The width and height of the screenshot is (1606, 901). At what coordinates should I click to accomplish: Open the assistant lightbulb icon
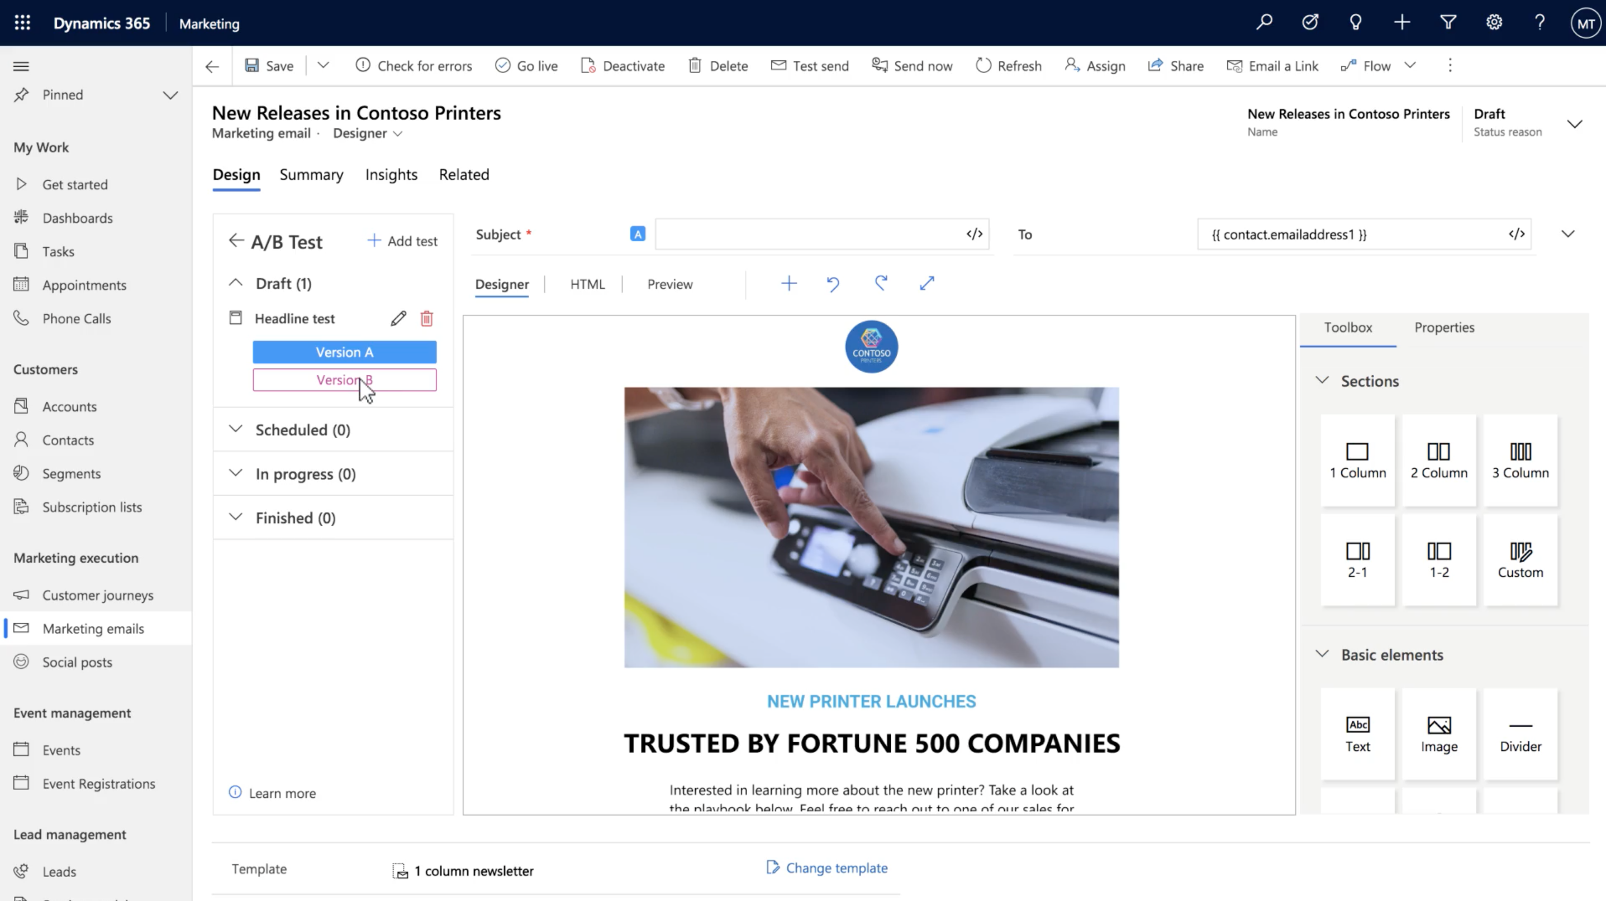[x=1355, y=22]
